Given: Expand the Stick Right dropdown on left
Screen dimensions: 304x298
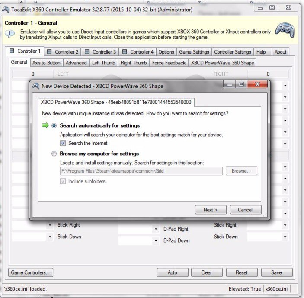Looking at the screenshot, I should 50,225.
